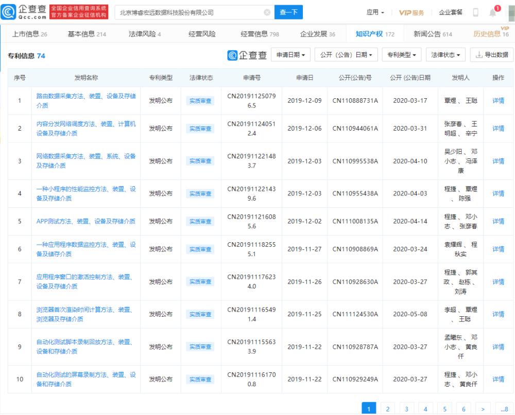Screen dimensions: 515x415
Task: Switch to the 基本信息 tab
Action: click(x=87, y=34)
